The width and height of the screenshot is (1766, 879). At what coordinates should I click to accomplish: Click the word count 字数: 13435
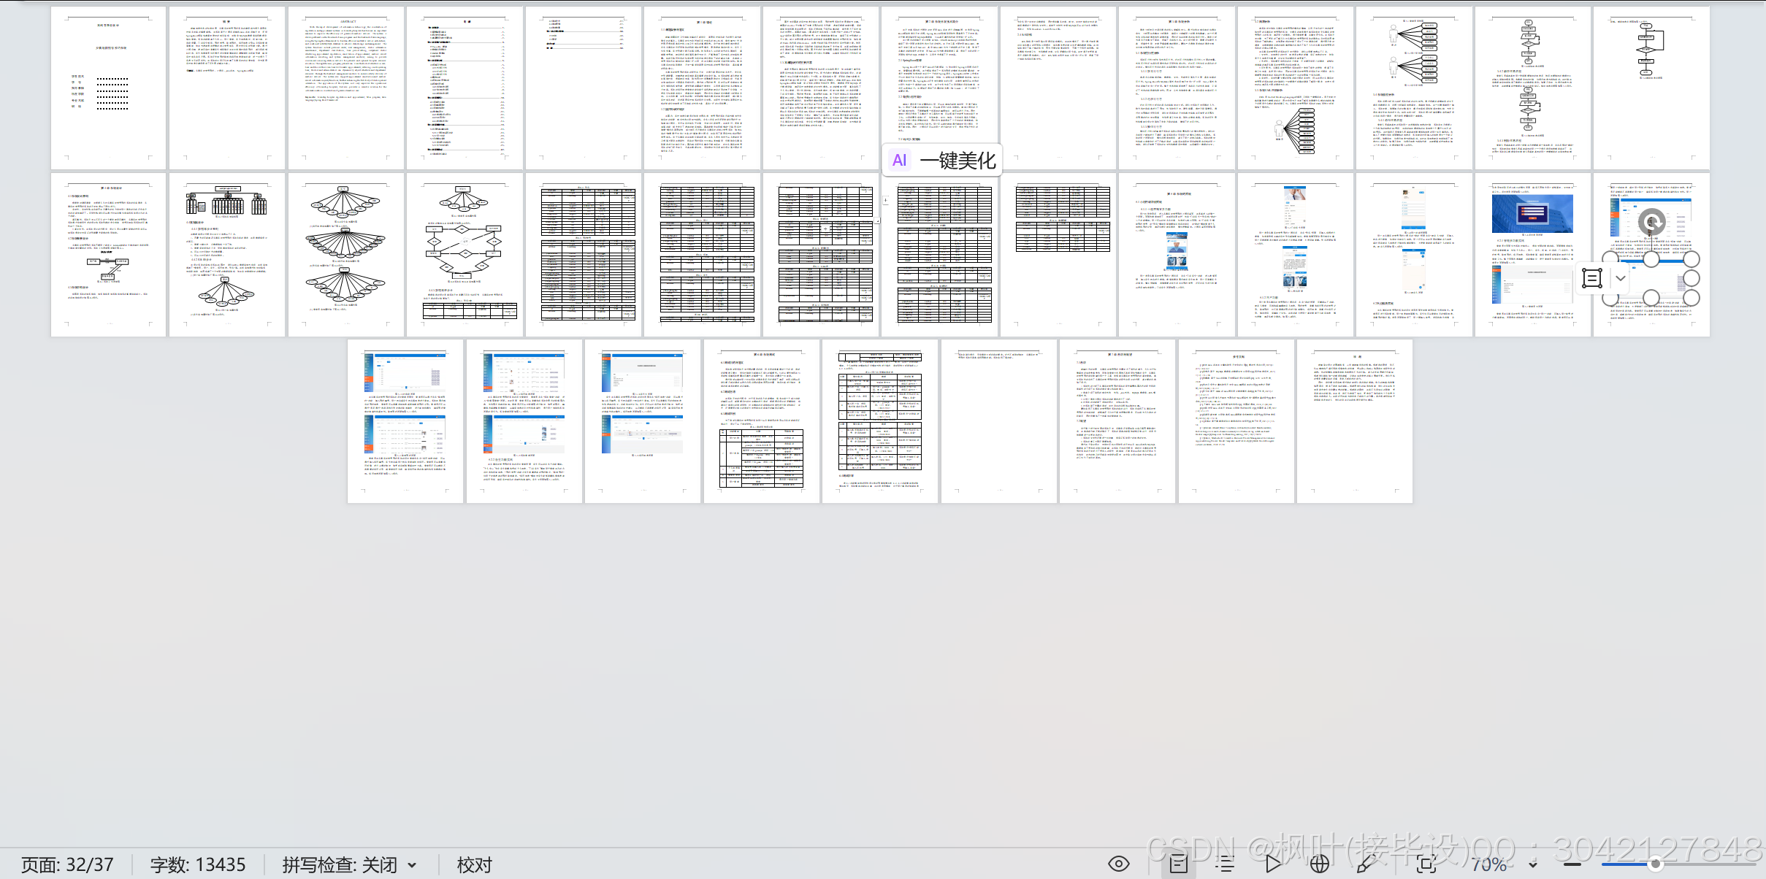[198, 865]
